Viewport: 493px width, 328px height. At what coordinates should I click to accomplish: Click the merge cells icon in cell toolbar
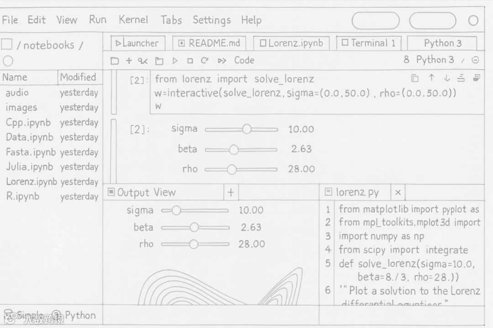(x=461, y=78)
